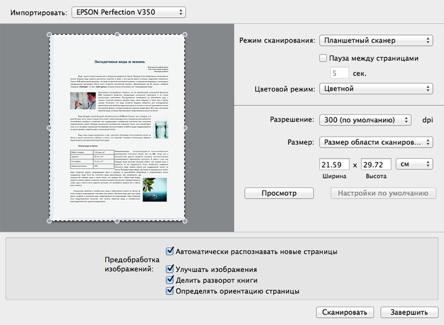
Task: Click bottom-right selection handle of scan area
Action: point(185,221)
